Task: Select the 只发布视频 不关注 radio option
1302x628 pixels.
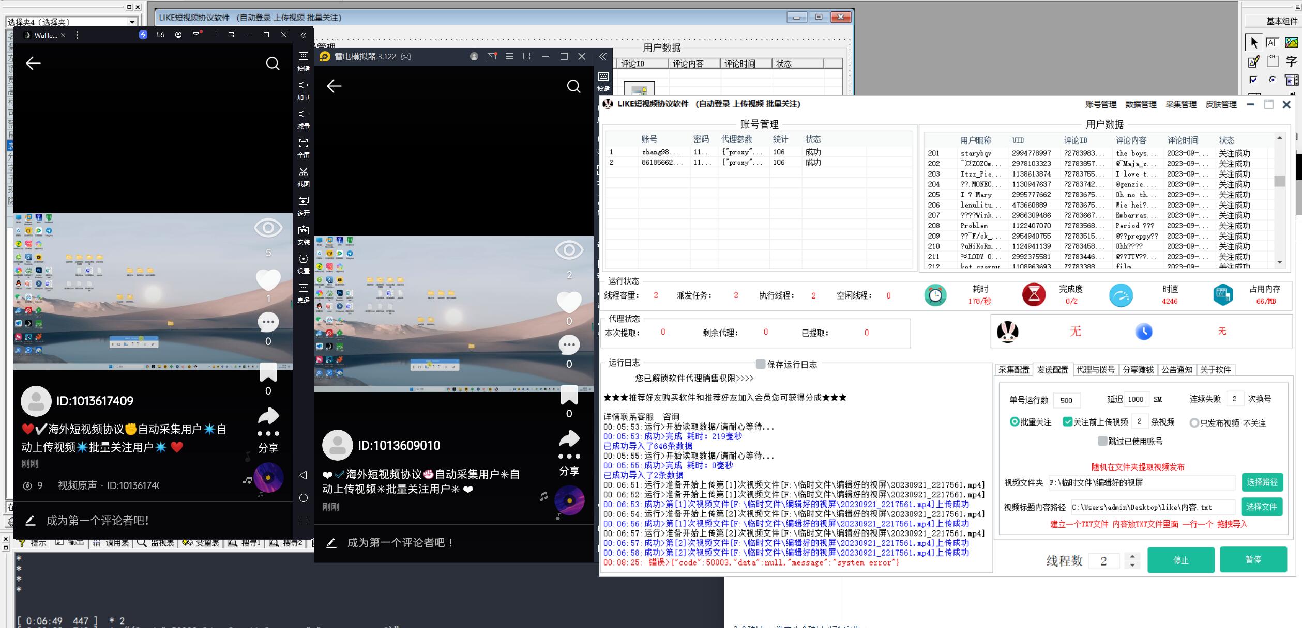Action: pyautogui.click(x=1194, y=423)
